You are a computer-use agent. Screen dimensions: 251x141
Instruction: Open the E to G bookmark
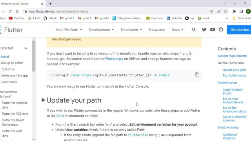coord(34,18)
